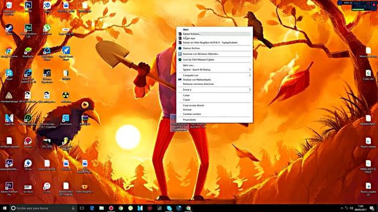This screenshot has height=212, width=378.
Task: Select Analizar con Malwarebytes
Action: (214, 79)
